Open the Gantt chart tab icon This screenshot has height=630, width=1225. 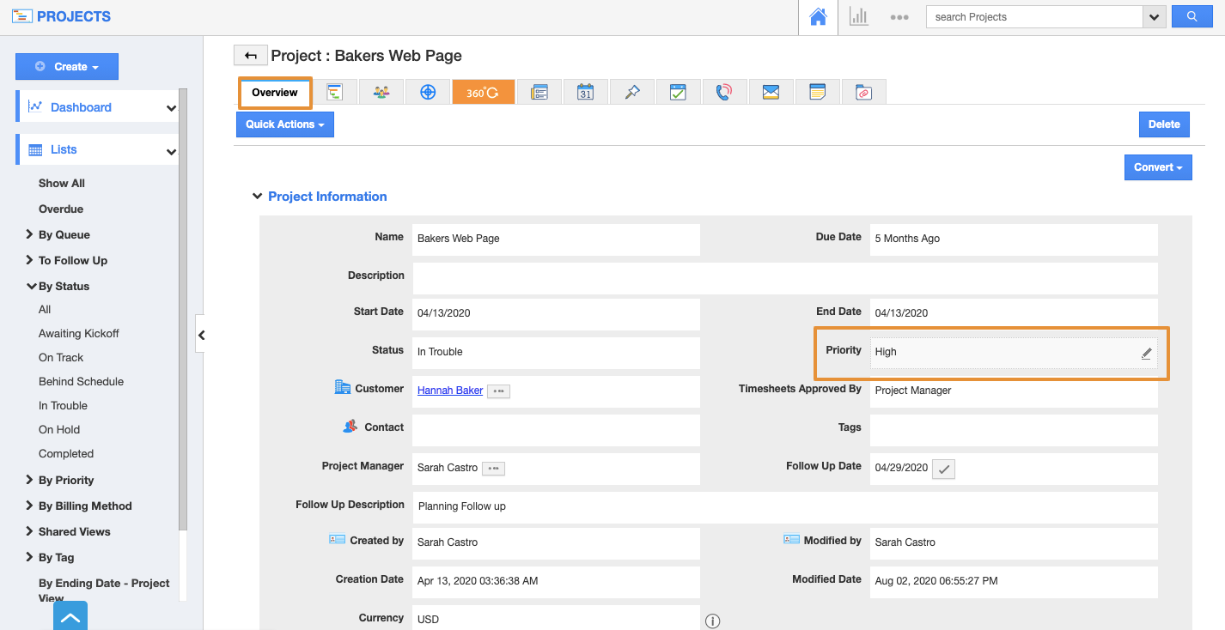(x=335, y=92)
